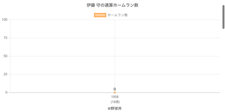The width and height of the screenshot is (225, 112).
Task: Click the chart title 伊藤 守の通算ホームラン数
Action: 112,5
